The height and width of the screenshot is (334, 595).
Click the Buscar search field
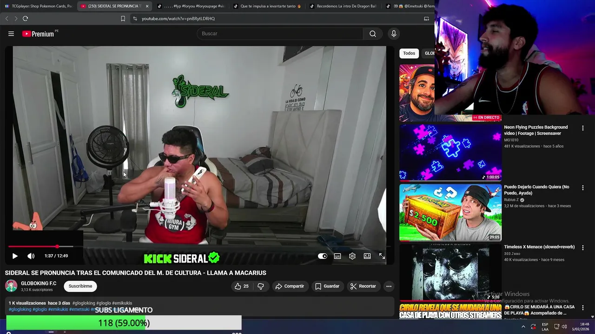(x=280, y=33)
